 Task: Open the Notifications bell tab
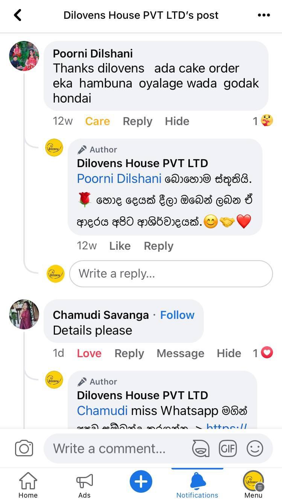pyautogui.click(x=197, y=485)
